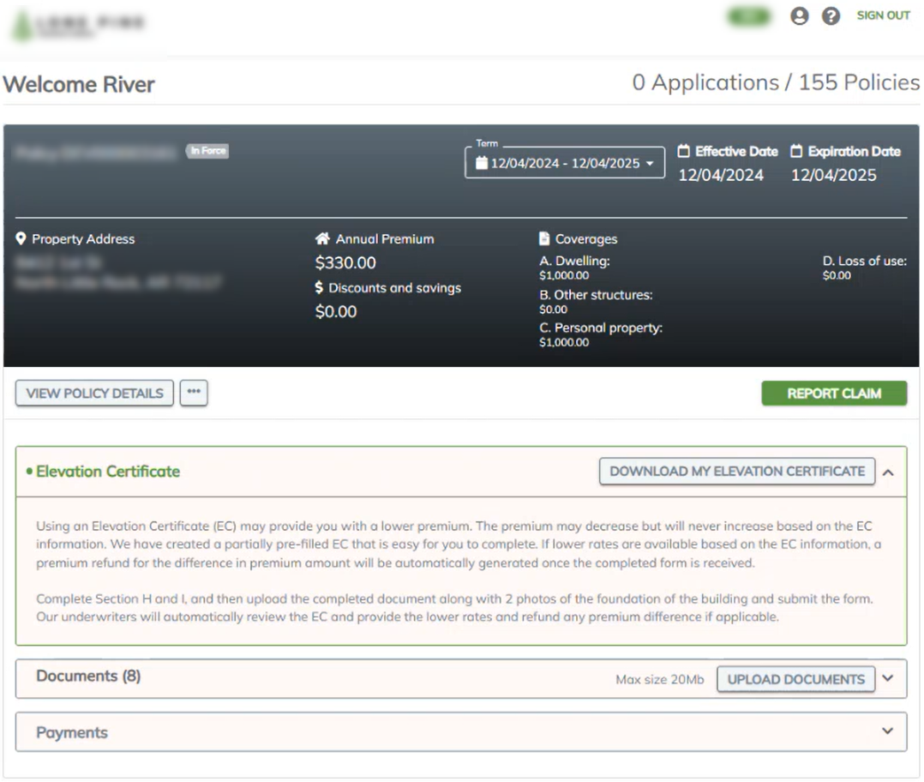Click the calendar icon beside Expiration Date

point(796,152)
